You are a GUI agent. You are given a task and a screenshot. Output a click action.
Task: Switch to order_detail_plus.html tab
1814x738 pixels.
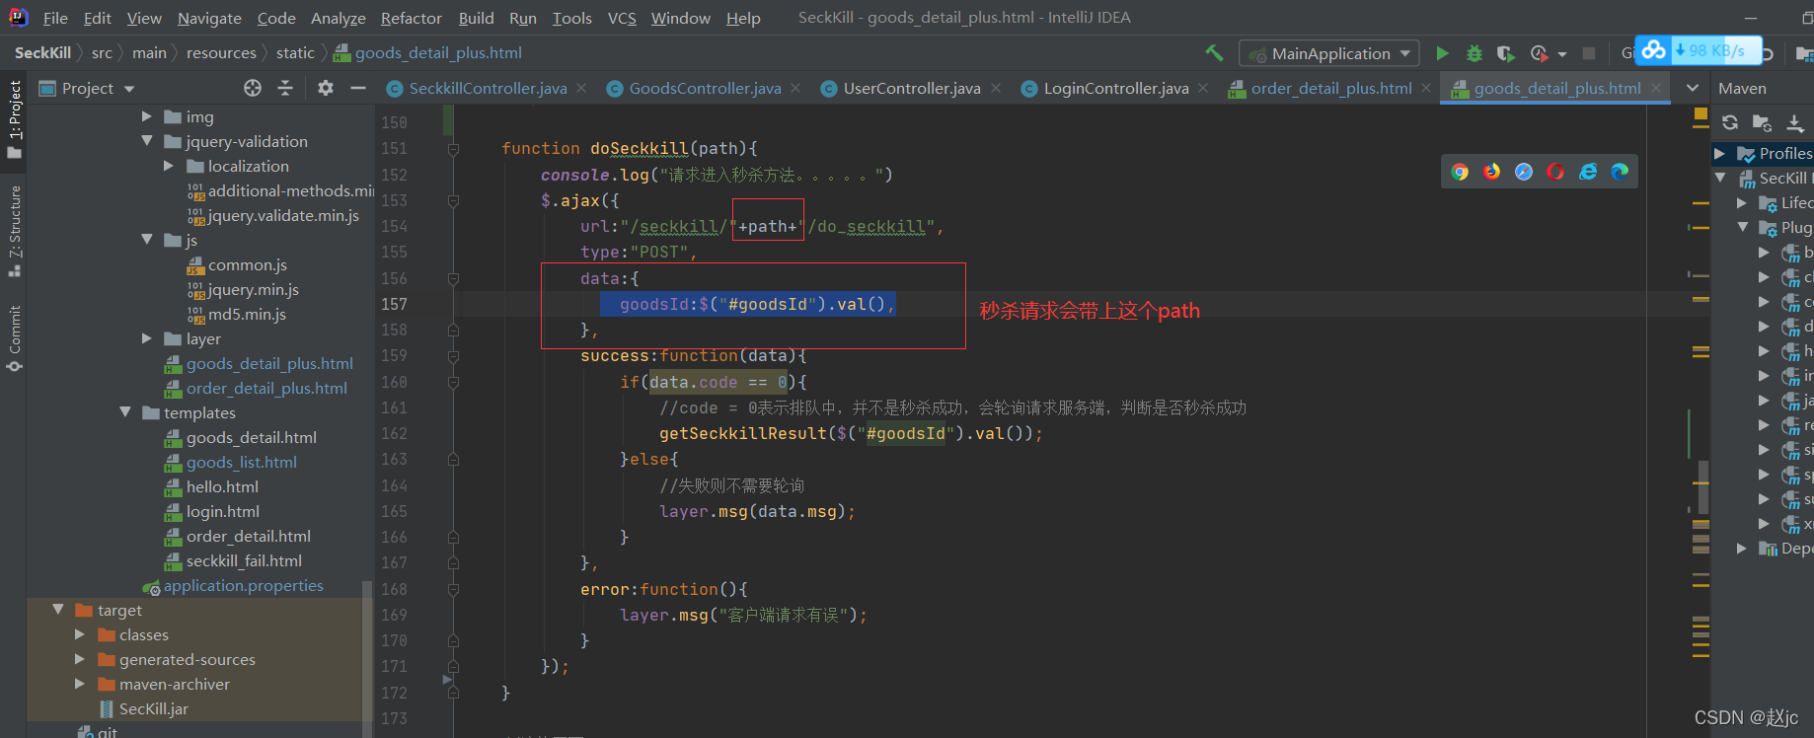pos(1331,88)
